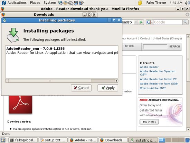This screenshot has height=143, width=190.
Task: Switch to Installing packages taskbar item
Action: click(x=143, y=140)
